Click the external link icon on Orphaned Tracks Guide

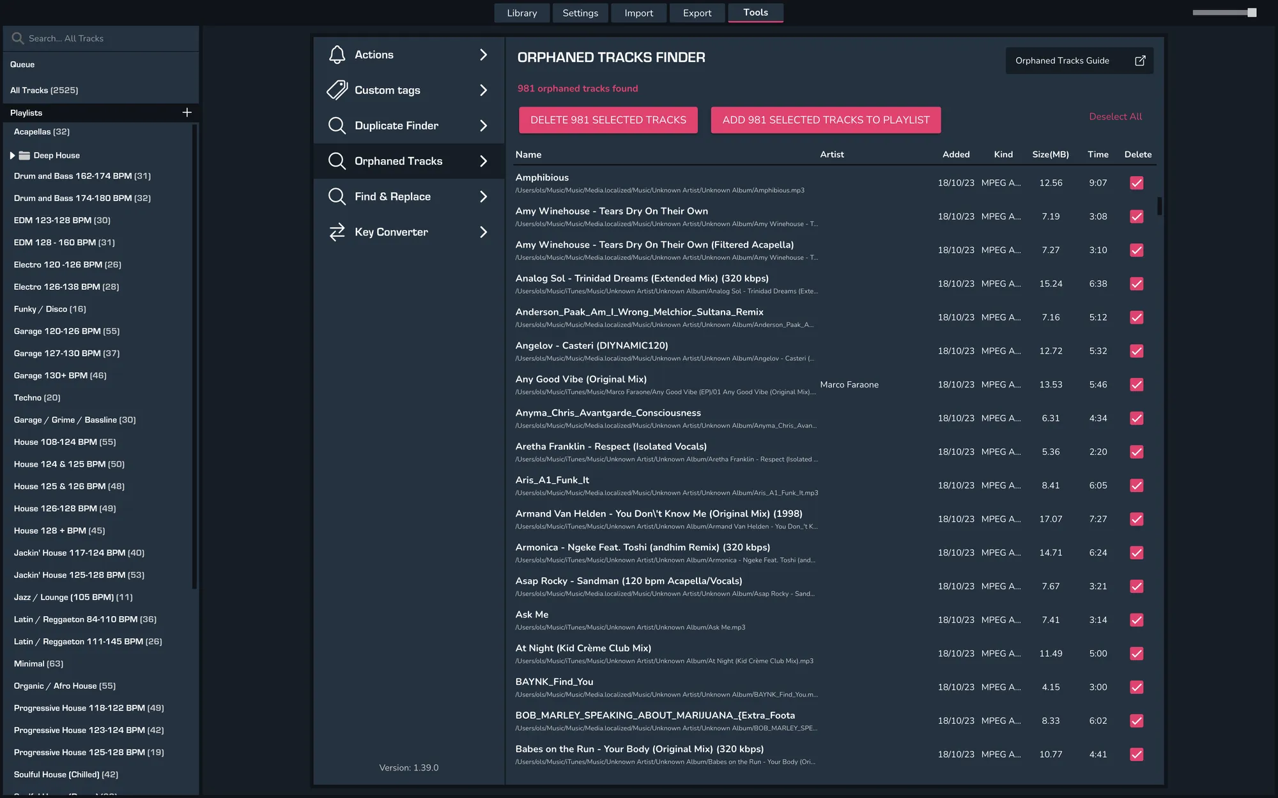pyautogui.click(x=1140, y=61)
